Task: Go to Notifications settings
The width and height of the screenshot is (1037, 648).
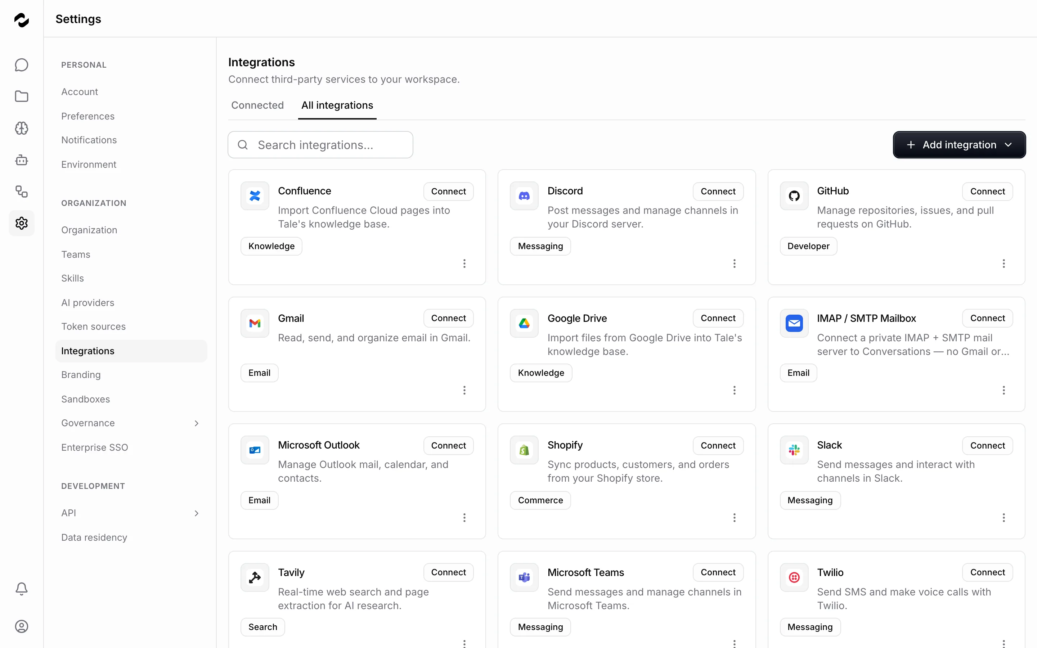Action: pyautogui.click(x=131, y=140)
